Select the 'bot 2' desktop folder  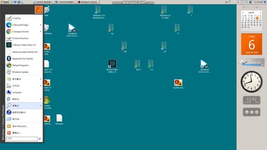pos(138,65)
